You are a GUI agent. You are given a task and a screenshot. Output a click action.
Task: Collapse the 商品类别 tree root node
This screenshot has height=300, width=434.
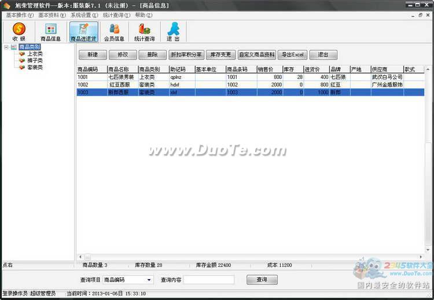tap(6, 47)
